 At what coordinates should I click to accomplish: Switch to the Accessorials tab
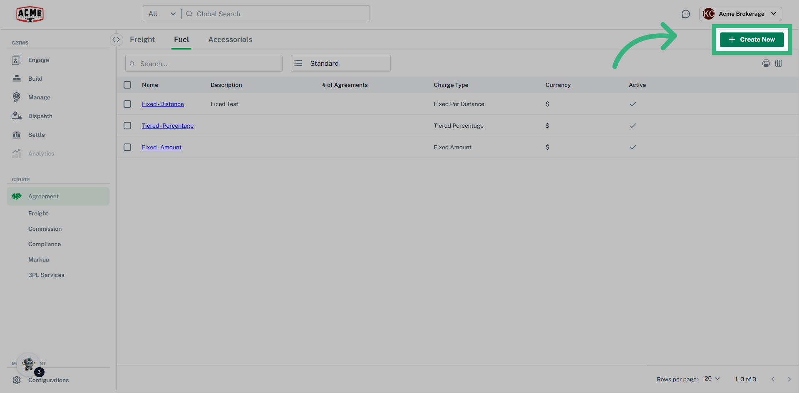click(x=230, y=40)
